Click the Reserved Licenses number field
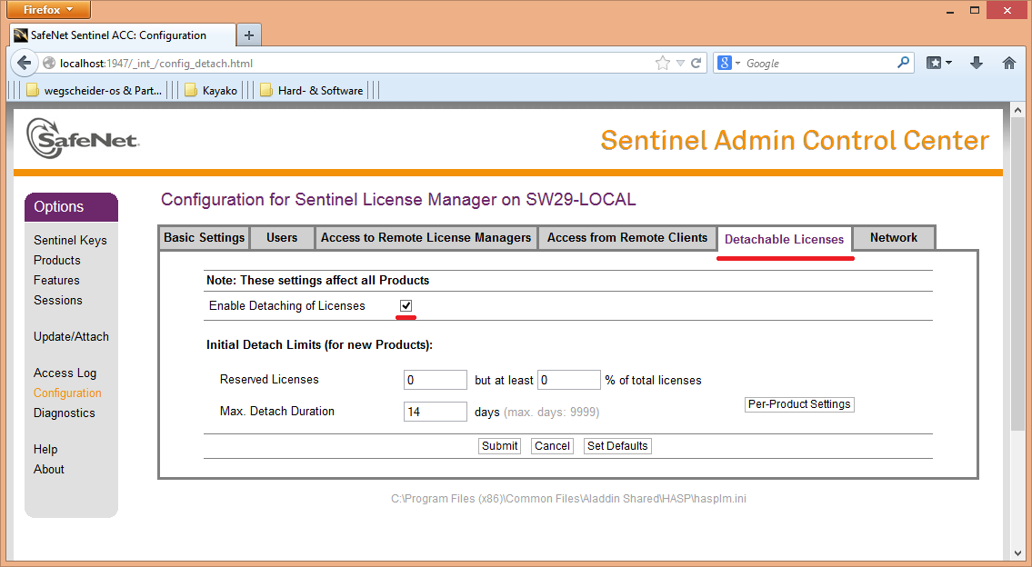The image size is (1032, 567). (x=435, y=380)
